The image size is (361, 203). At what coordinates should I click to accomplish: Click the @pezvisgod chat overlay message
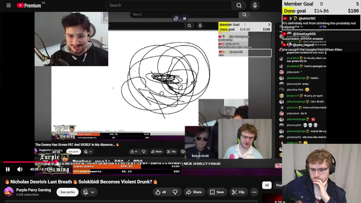point(312,47)
